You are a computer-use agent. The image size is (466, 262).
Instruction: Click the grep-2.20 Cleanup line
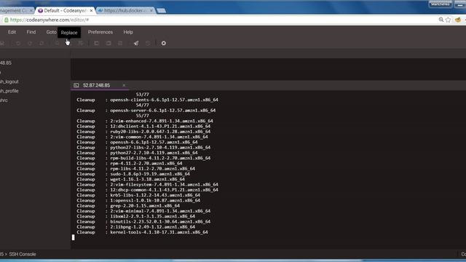tap(128, 205)
